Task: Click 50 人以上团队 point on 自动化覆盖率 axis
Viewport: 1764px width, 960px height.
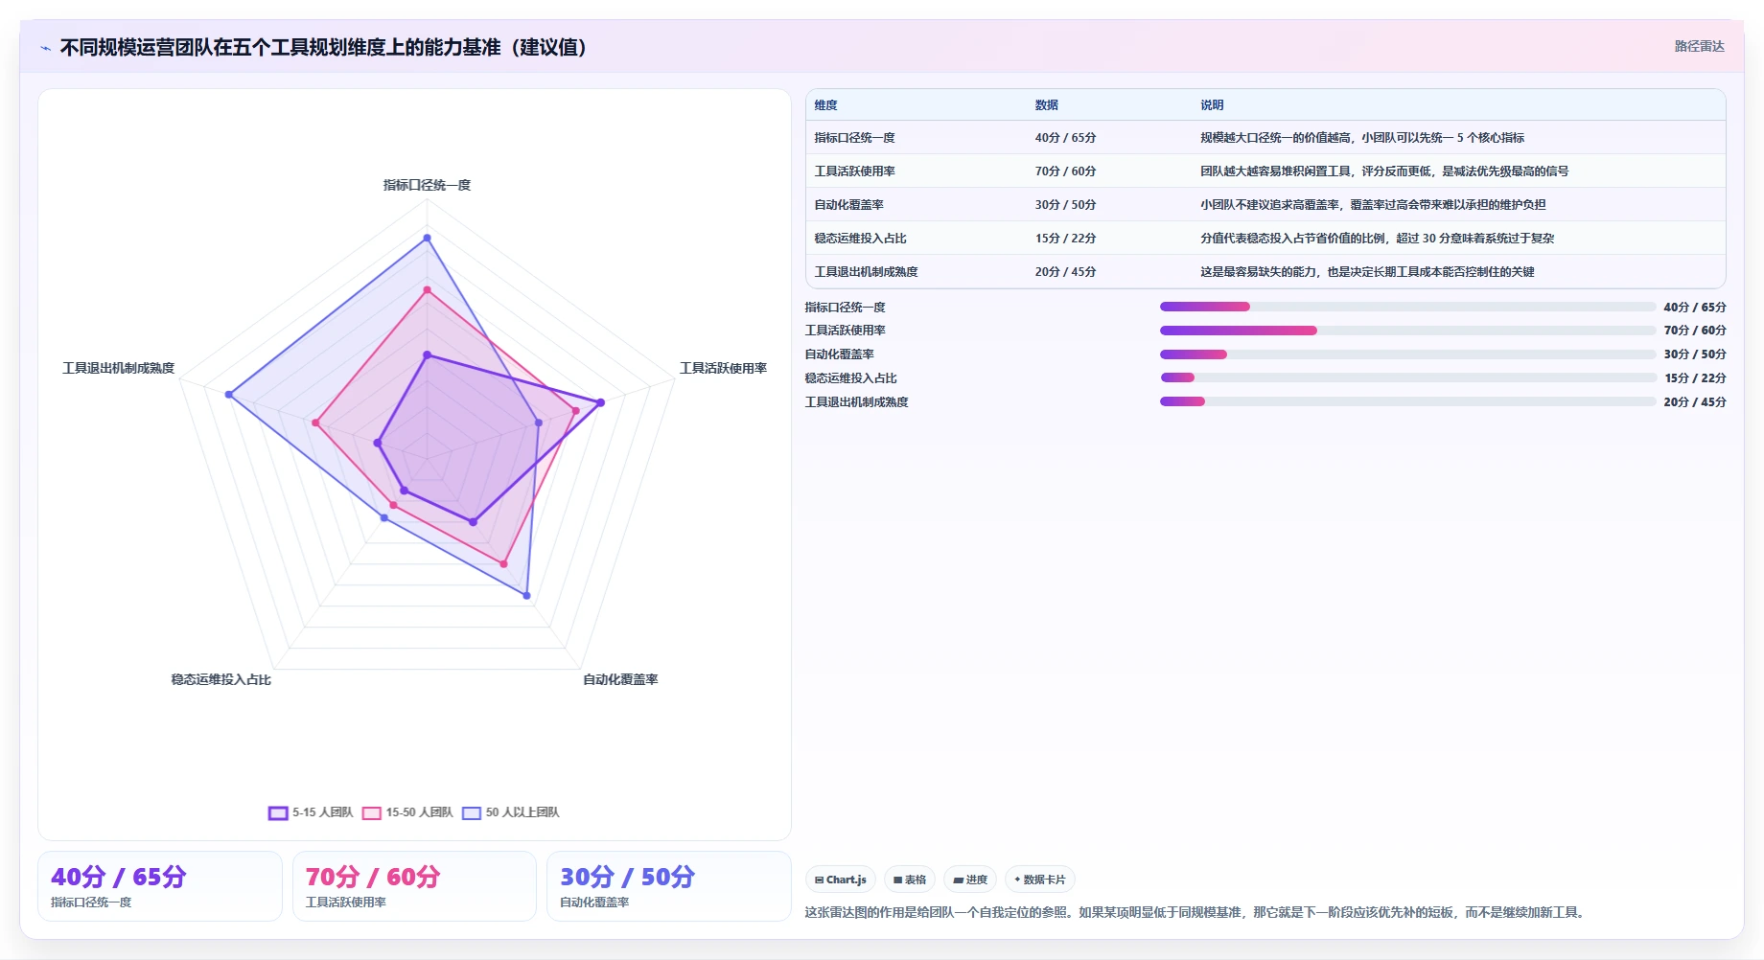Action: pyautogui.click(x=526, y=596)
